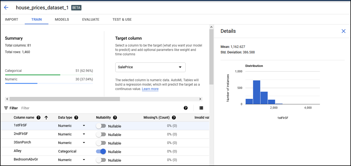Click the filter help question mark icon
351x166 pixels.
(186, 108)
